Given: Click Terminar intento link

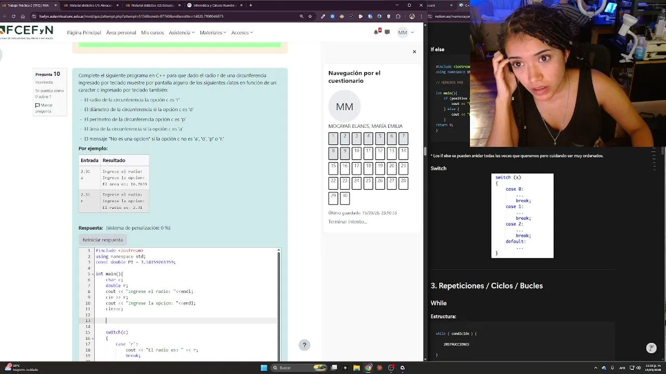Looking at the screenshot, I should [x=348, y=222].
